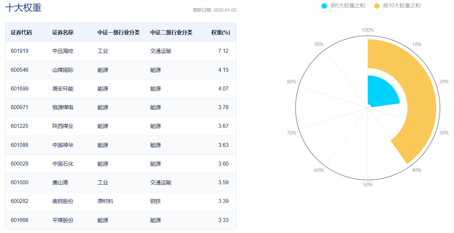This screenshot has height=233, width=454.
Task: Click the 100% axis label on the chart
Action: [x=368, y=29]
